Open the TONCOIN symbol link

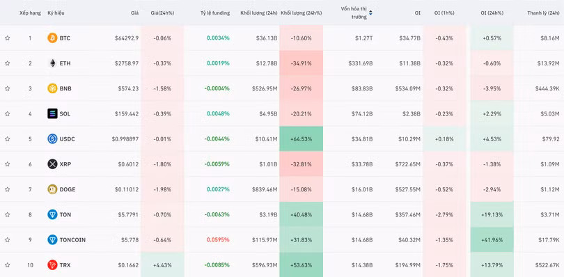coord(72,239)
